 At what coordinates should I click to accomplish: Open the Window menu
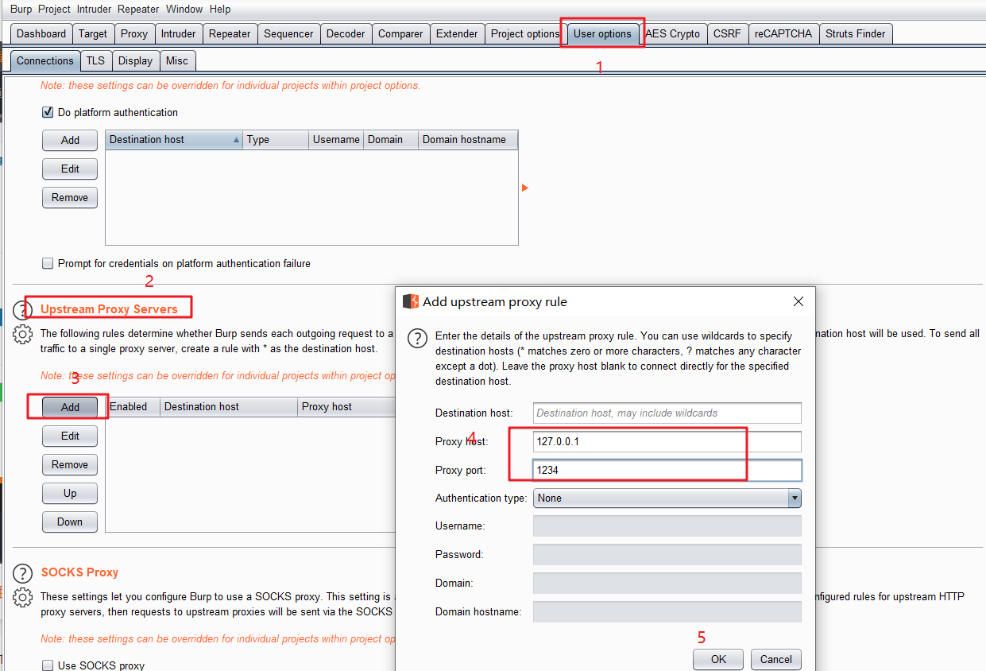(184, 10)
